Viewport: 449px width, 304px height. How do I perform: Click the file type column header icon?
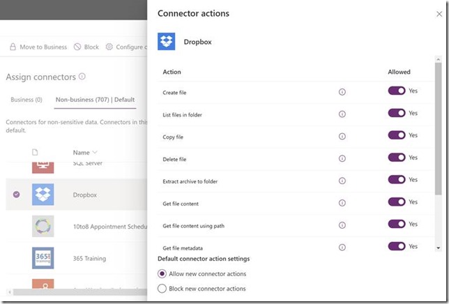coord(35,152)
